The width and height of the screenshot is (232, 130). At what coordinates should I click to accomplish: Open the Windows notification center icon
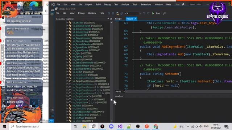pos(226,126)
